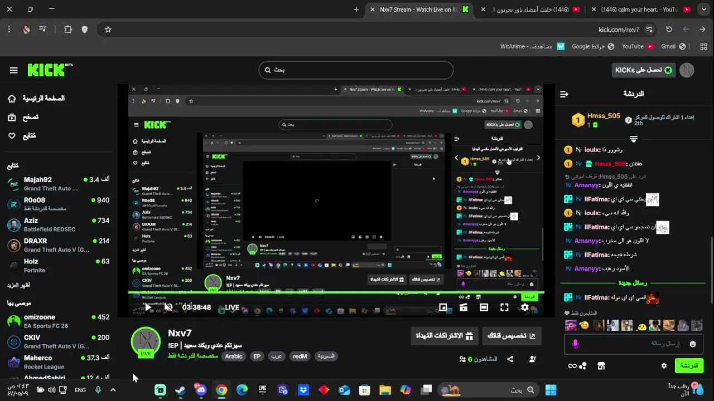The image size is (714, 401).
Task: Collapse the chat panel with the arrow icon
Action: click(564, 94)
